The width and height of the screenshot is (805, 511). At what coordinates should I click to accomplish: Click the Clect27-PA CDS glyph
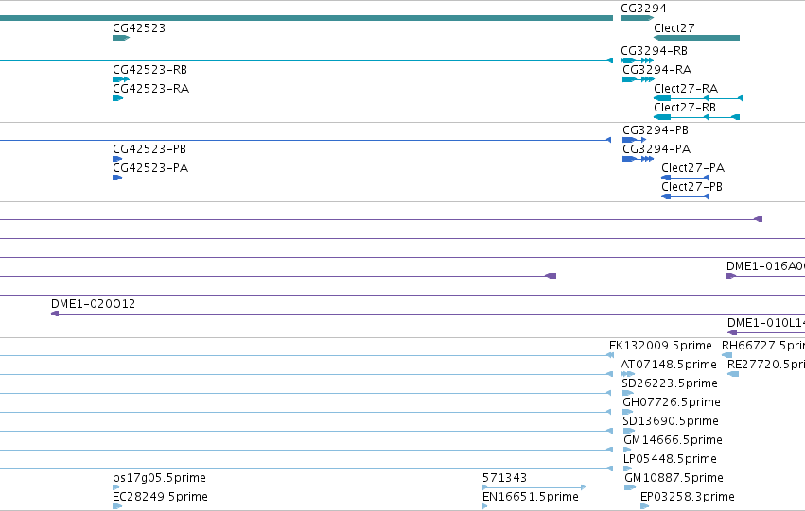coord(685,178)
